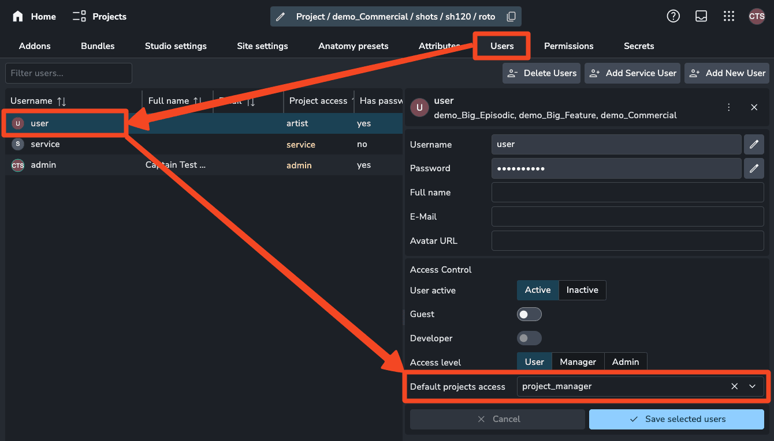Open the Default projects access dropdown

pos(753,386)
